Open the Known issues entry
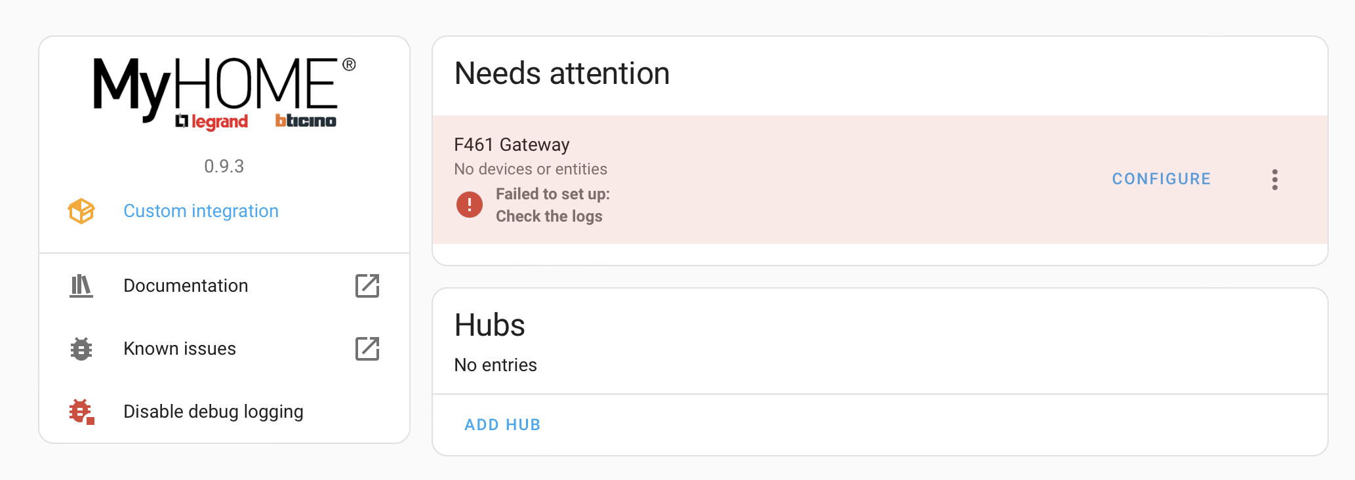 224,349
